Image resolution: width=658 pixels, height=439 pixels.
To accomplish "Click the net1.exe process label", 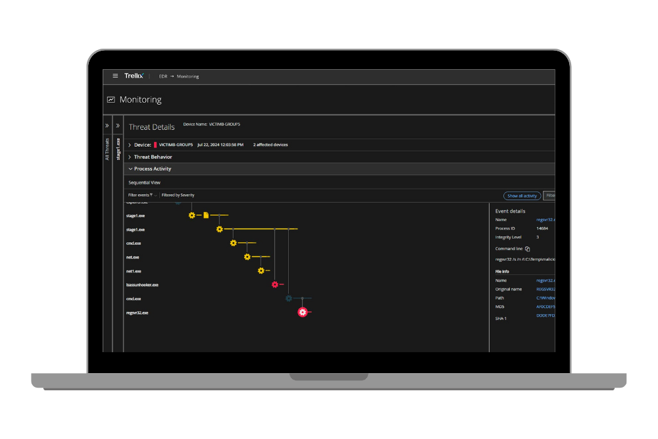I will pyautogui.click(x=134, y=271).
